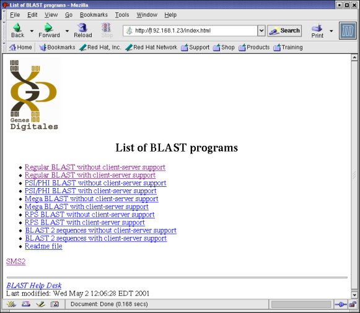Screen dimensions: 360x313
Task: Open Address Book from the status bar
Action: pos(55,304)
